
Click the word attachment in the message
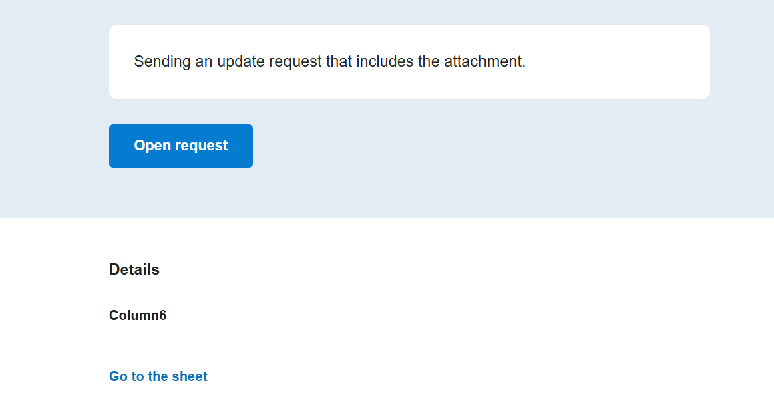tap(485, 61)
